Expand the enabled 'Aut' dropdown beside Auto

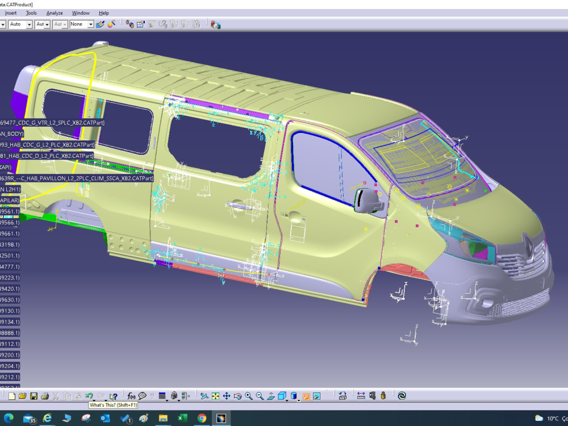pyautogui.click(x=47, y=24)
